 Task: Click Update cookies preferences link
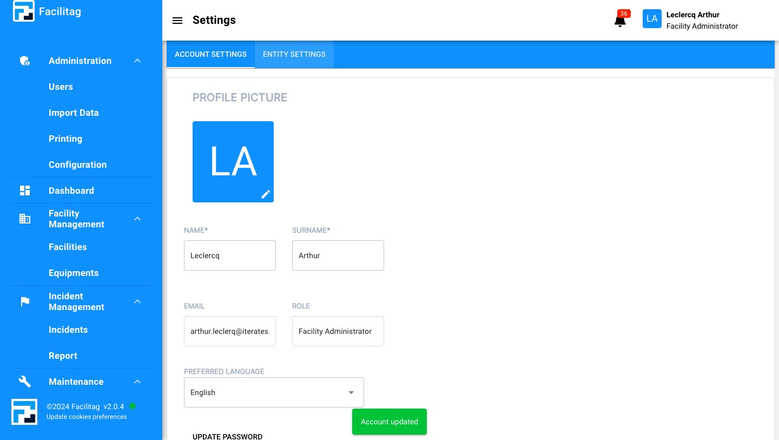(87, 417)
